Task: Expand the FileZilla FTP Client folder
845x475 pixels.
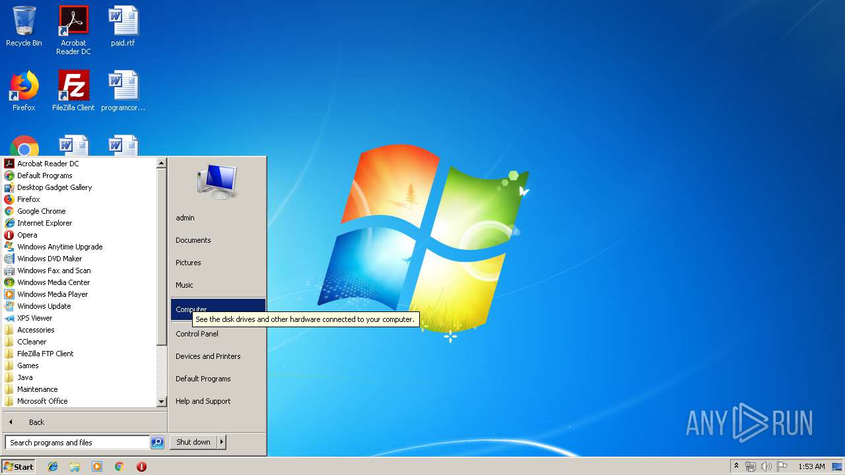Action: pos(45,354)
